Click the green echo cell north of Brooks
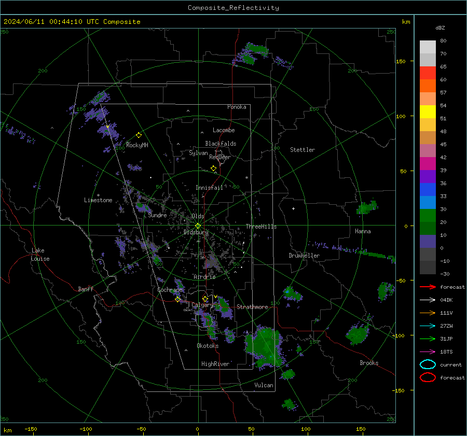Viewport: 467px width, 436px height. click(x=358, y=334)
